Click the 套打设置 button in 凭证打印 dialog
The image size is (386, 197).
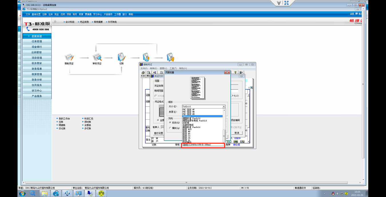point(158,133)
